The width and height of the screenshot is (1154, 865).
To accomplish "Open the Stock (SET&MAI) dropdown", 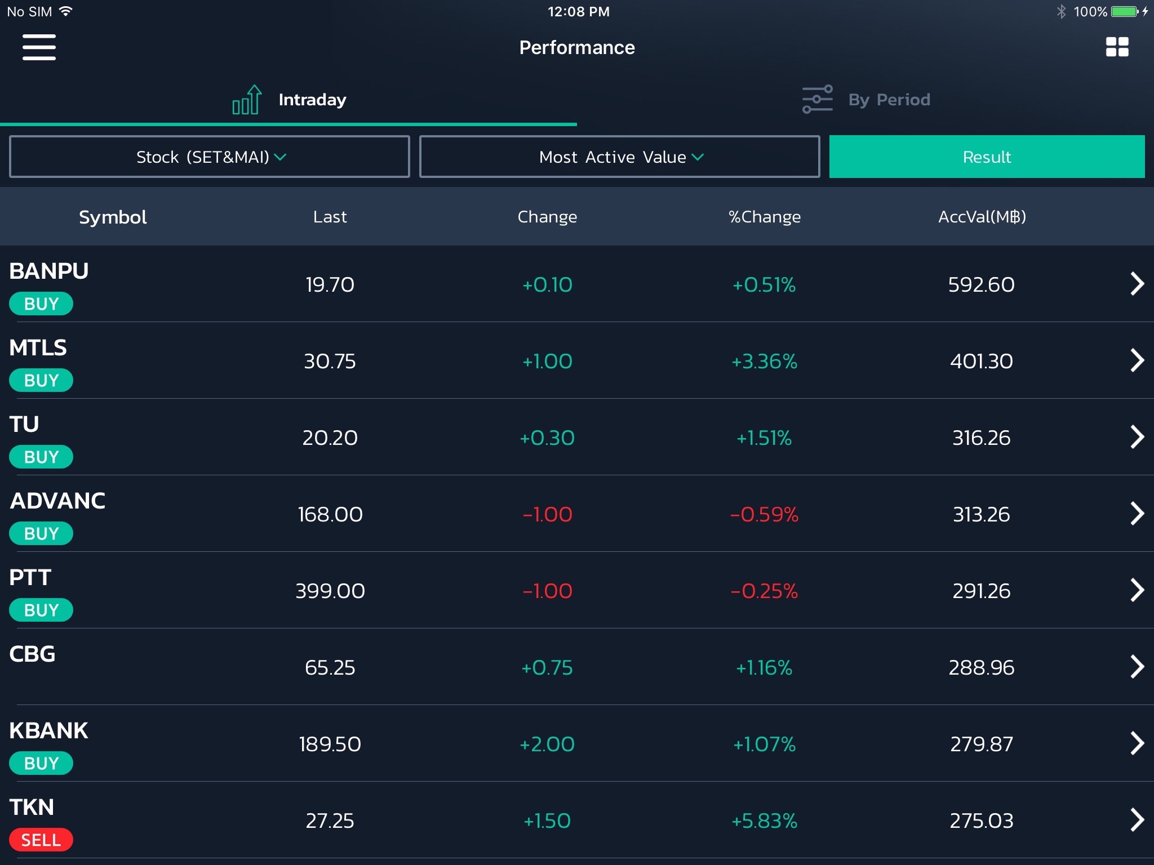I will click(210, 157).
